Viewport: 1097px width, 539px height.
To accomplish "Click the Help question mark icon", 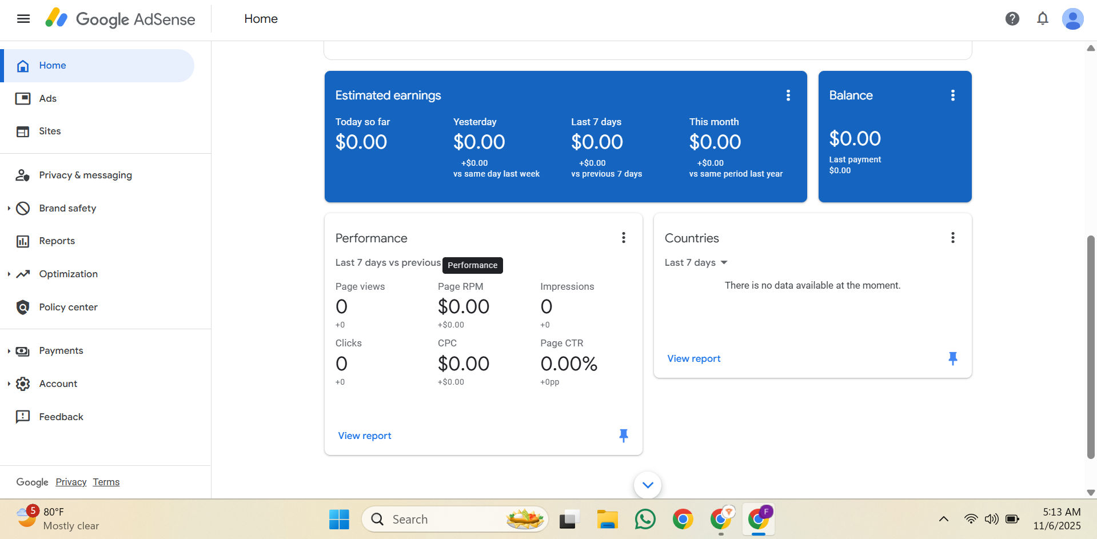I will click(x=1012, y=19).
